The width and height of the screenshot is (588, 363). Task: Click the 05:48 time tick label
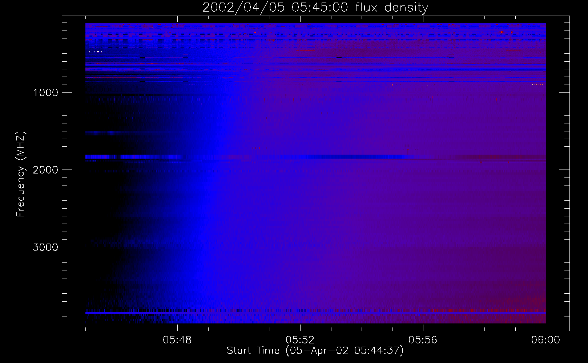(177, 340)
